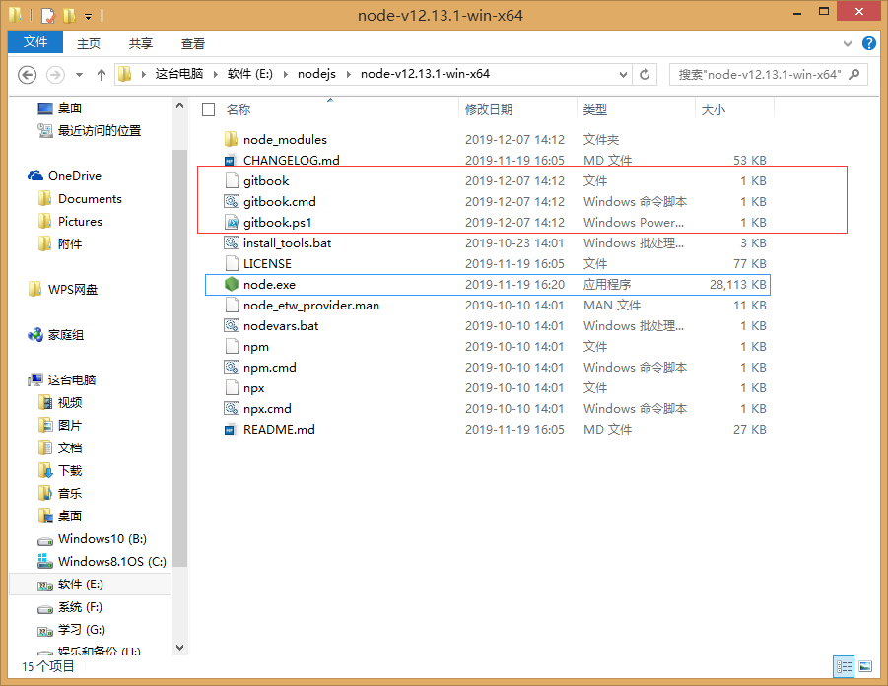Select gitbook.ps1 PowerShell icon
888x686 pixels.
pyautogui.click(x=231, y=222)
